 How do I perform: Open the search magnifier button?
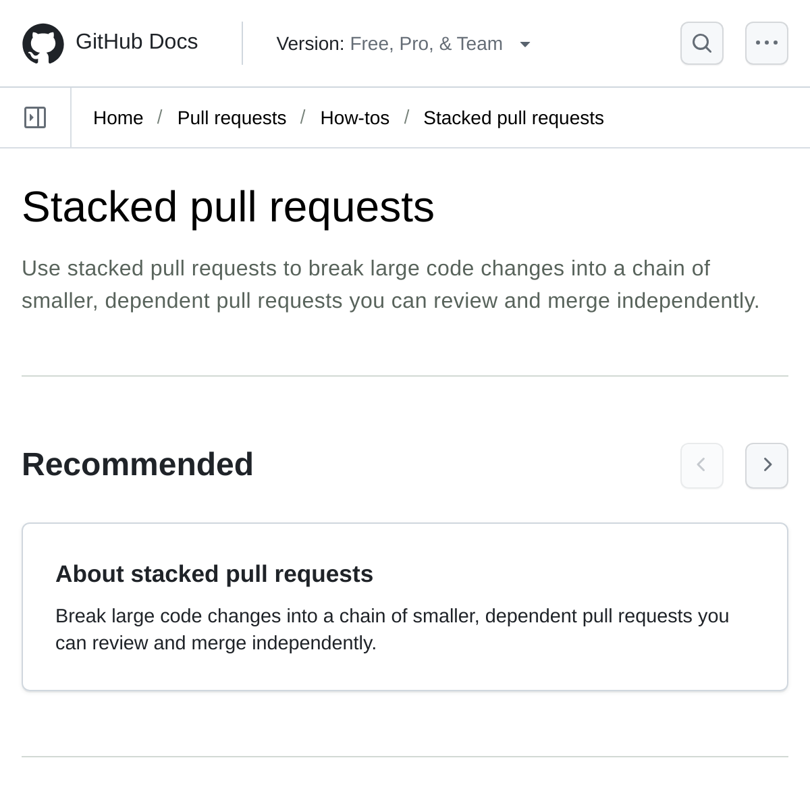click(702, 43)
